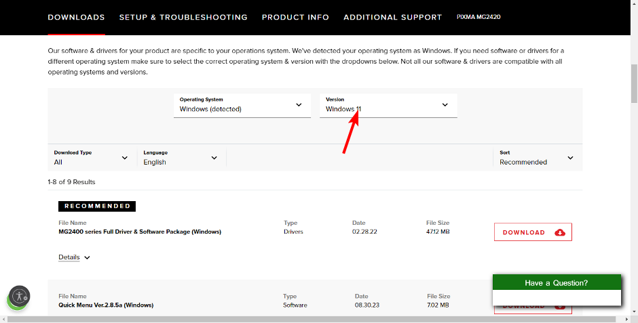Open Version dropdown showing Windows 11

click(x=388, y=106)
